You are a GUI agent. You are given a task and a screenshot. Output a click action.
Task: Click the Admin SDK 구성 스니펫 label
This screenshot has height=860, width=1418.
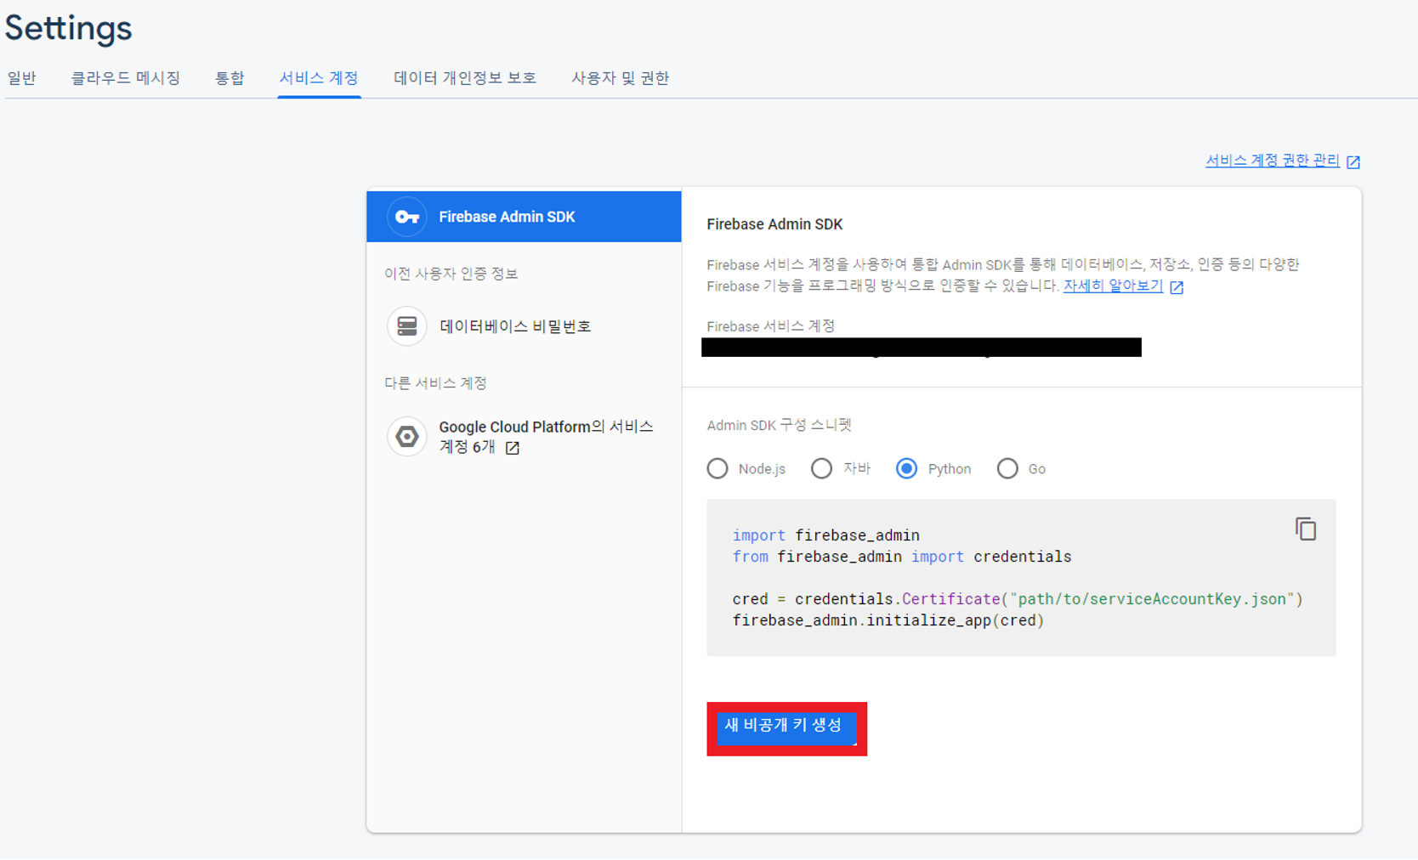point(779,425)
